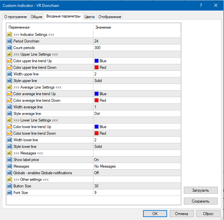This screenshot has width=224, height=220.
Task: Switch to the Отображение tab
Action: point(110,17)
